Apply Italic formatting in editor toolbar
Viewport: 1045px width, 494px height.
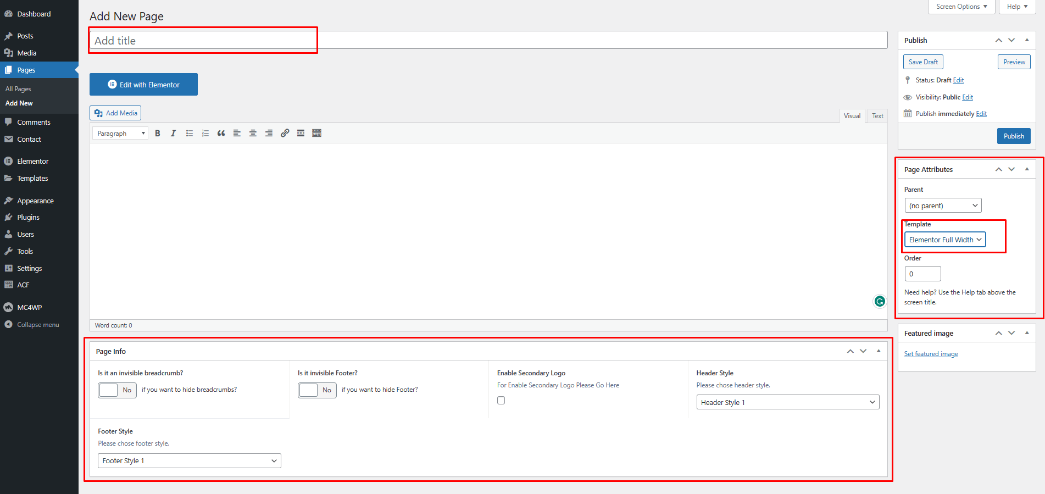[x=173, y=134]
